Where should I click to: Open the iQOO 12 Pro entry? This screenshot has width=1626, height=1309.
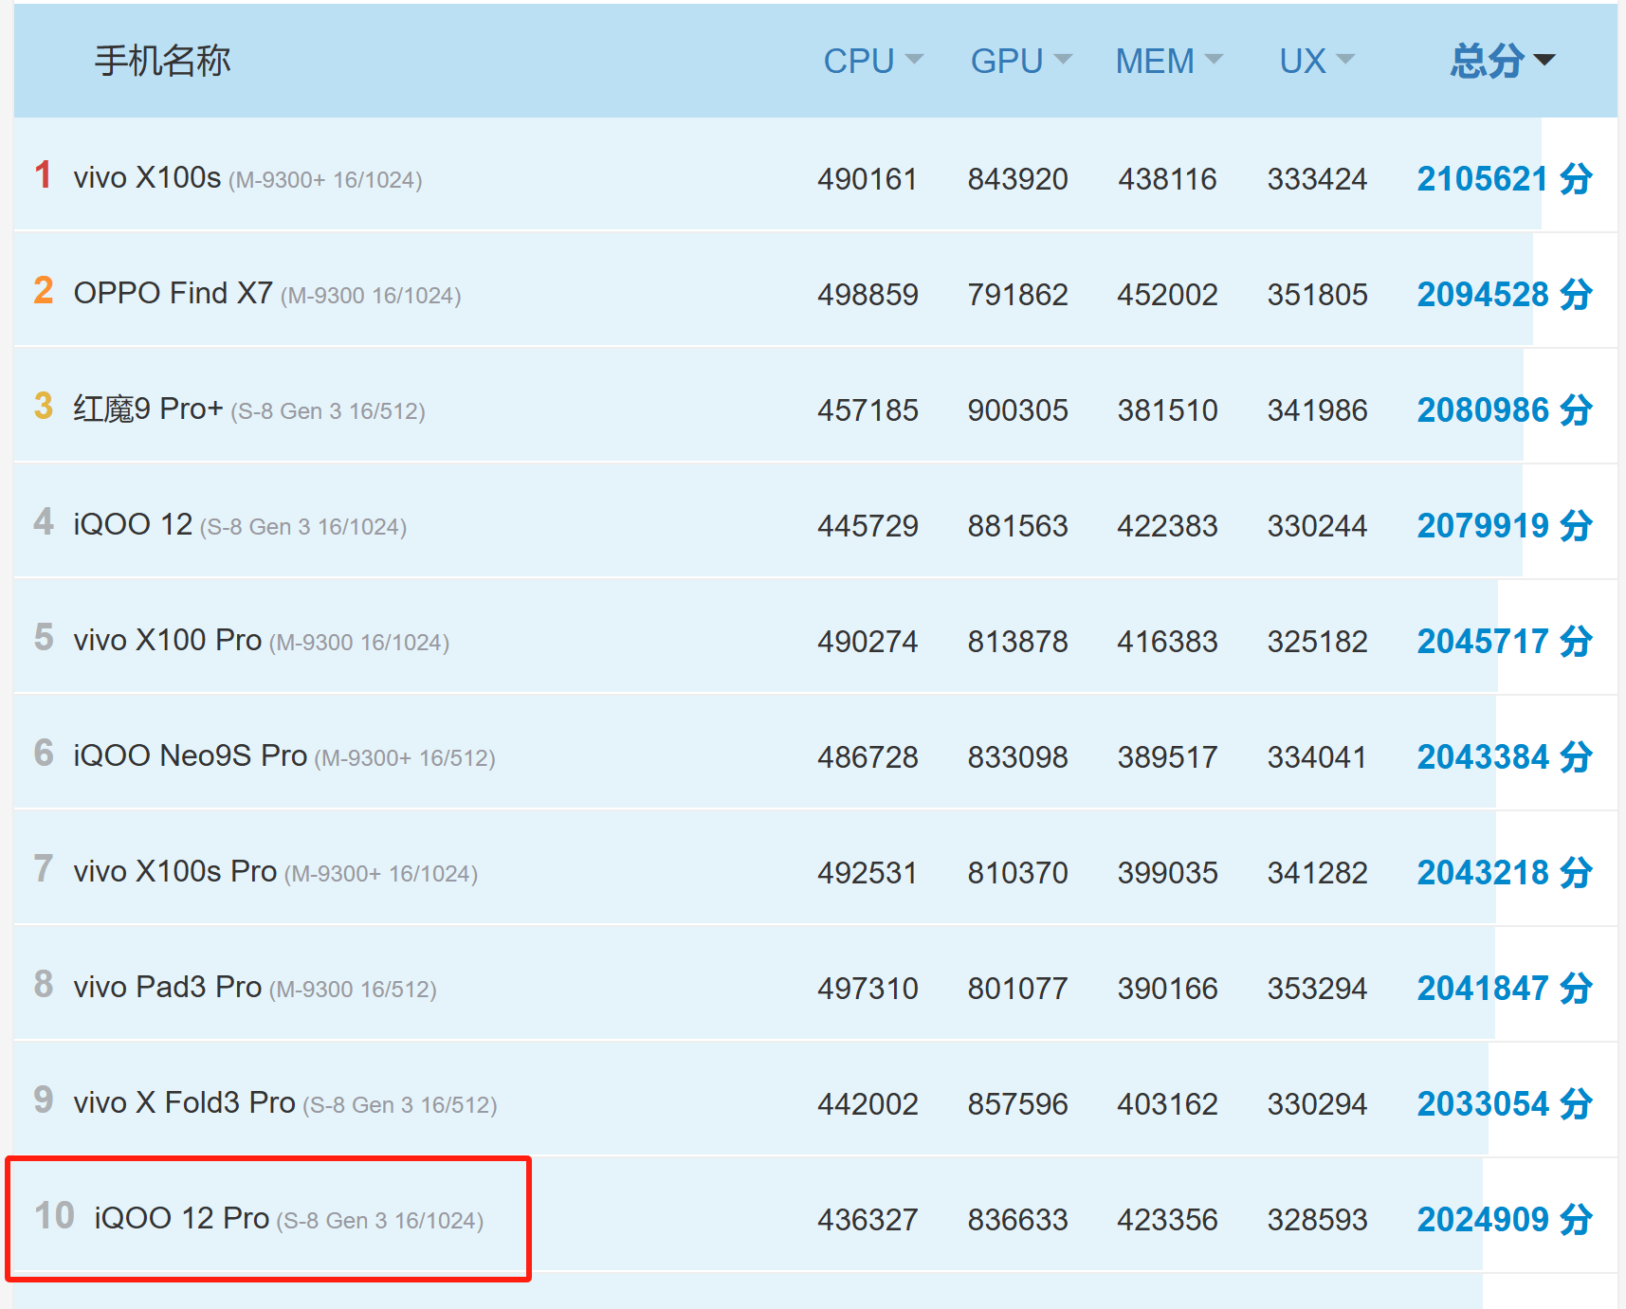click(289, 1218)
